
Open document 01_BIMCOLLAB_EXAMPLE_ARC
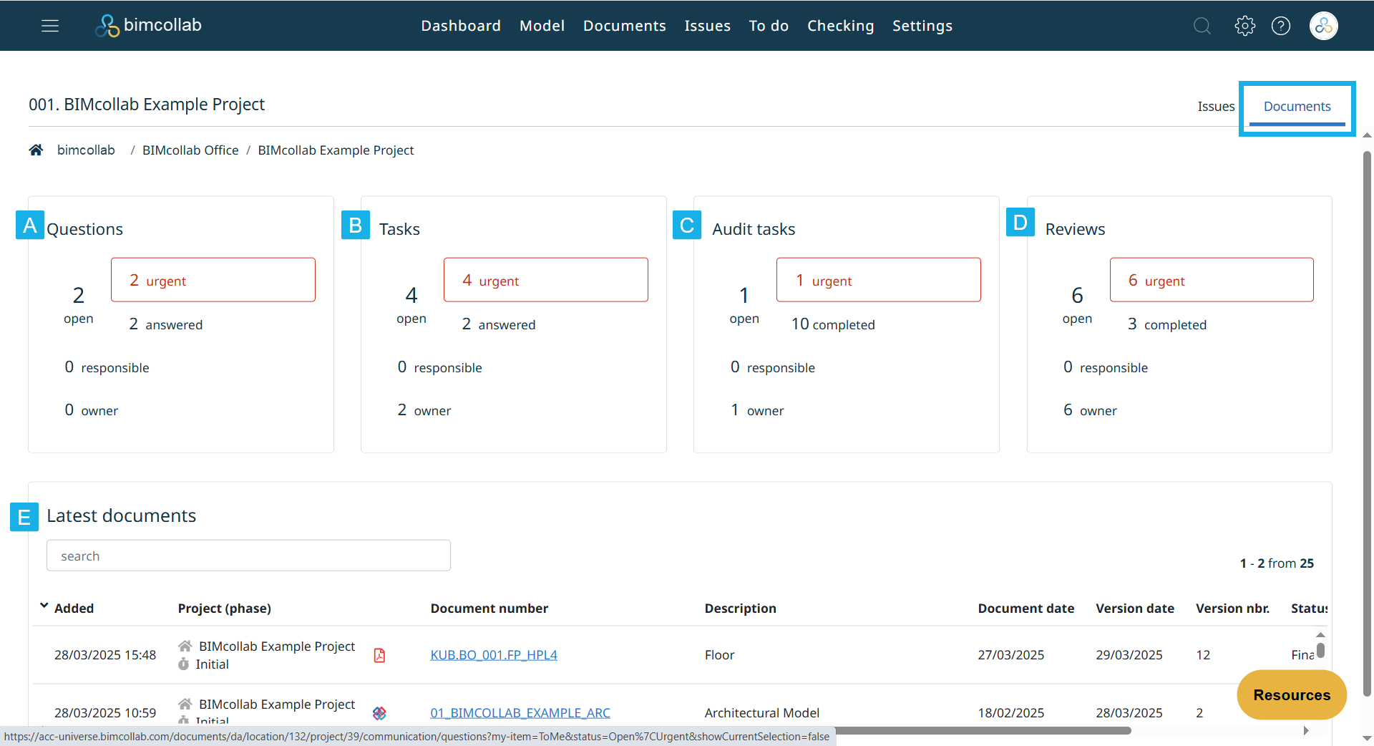(520, 713)
